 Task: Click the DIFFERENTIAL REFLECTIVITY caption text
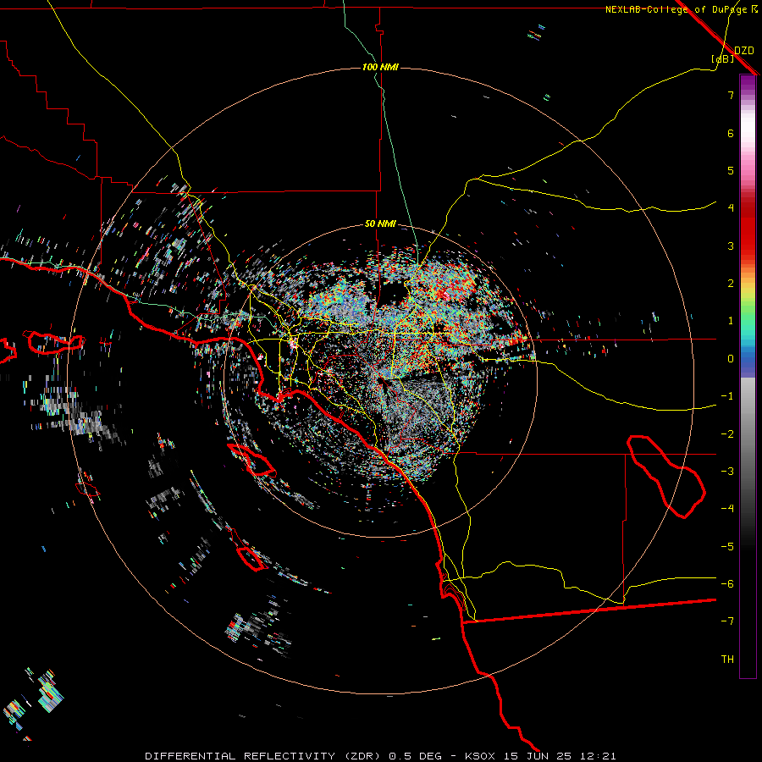[240, 756]
